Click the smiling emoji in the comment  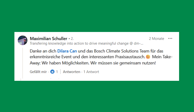tap(148, 57)
